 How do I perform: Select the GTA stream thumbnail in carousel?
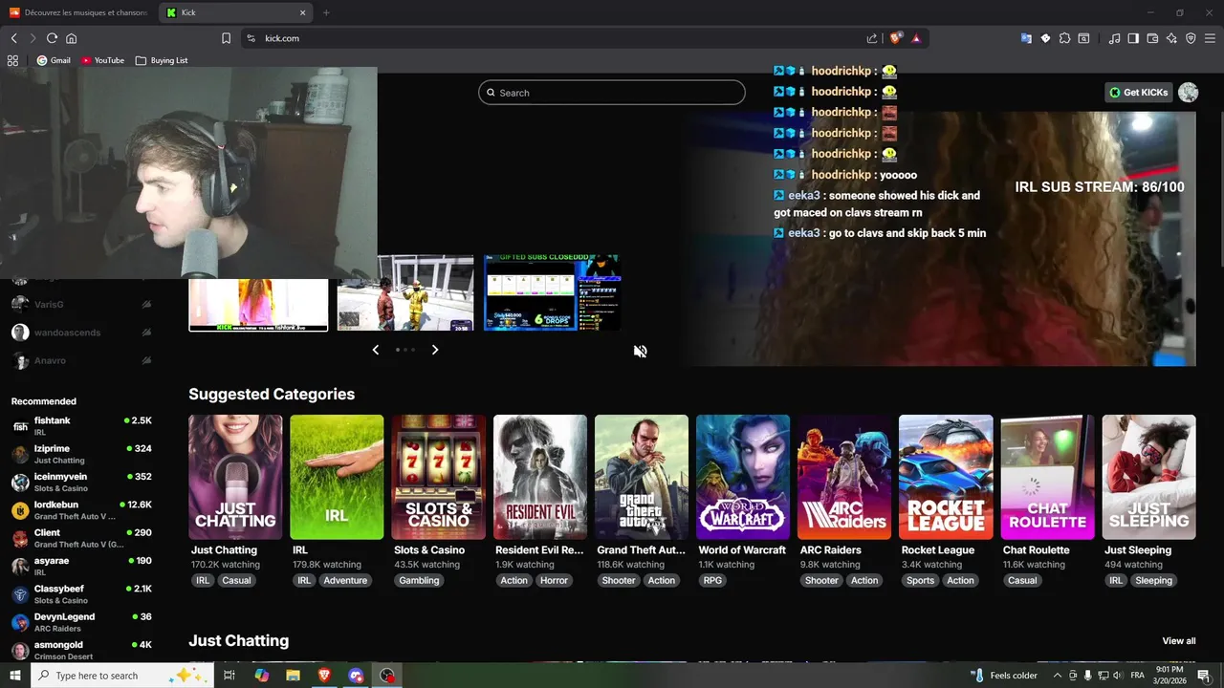405,292
